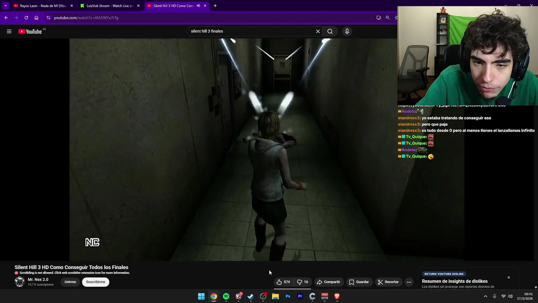Open the Mr. Nex 2.0 channel avatar
The width and height of the screenshot is (538, 303).
coord(20,282)
